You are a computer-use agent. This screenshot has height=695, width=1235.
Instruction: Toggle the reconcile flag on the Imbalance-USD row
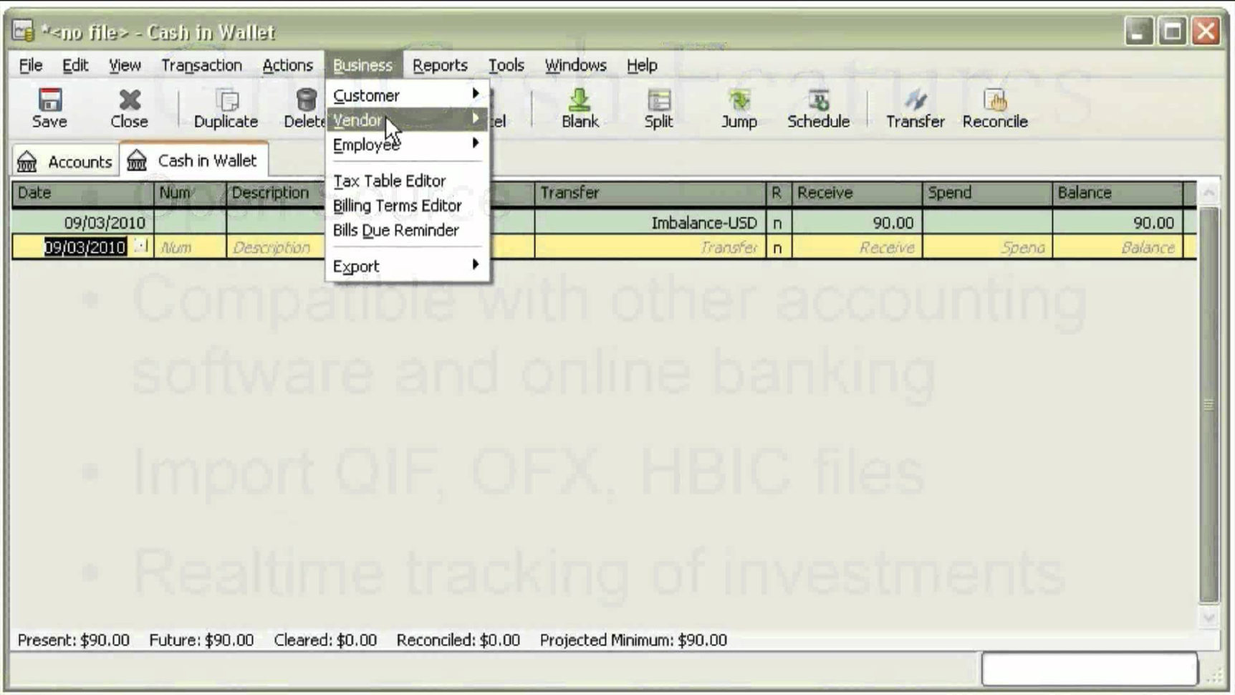pos(777,222)
